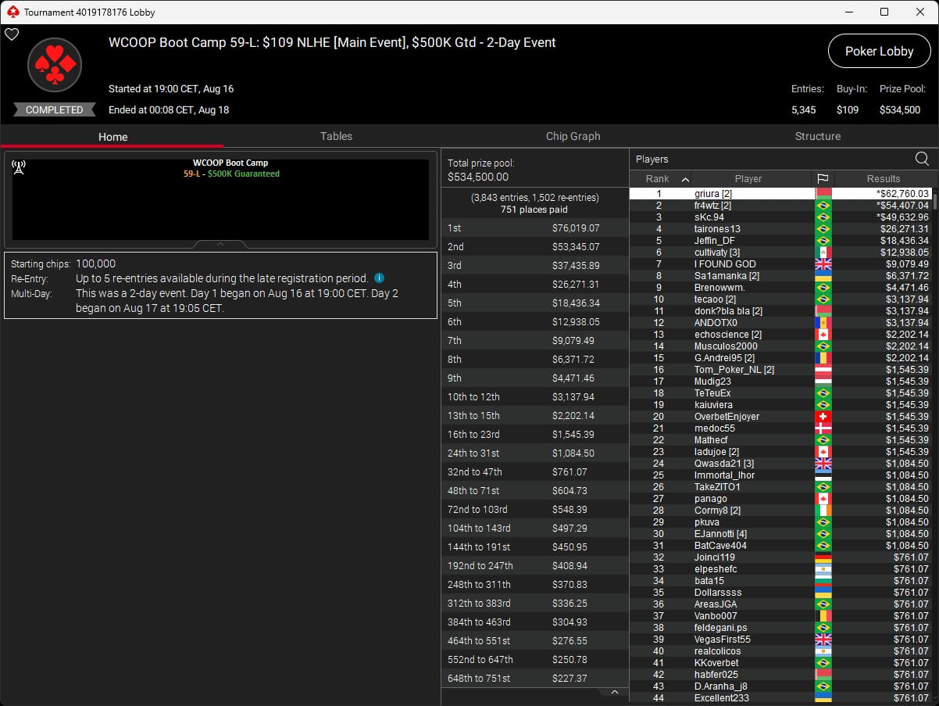Click the flag next to griura [2]
This screenshot has height=706, width=939.
823,194
